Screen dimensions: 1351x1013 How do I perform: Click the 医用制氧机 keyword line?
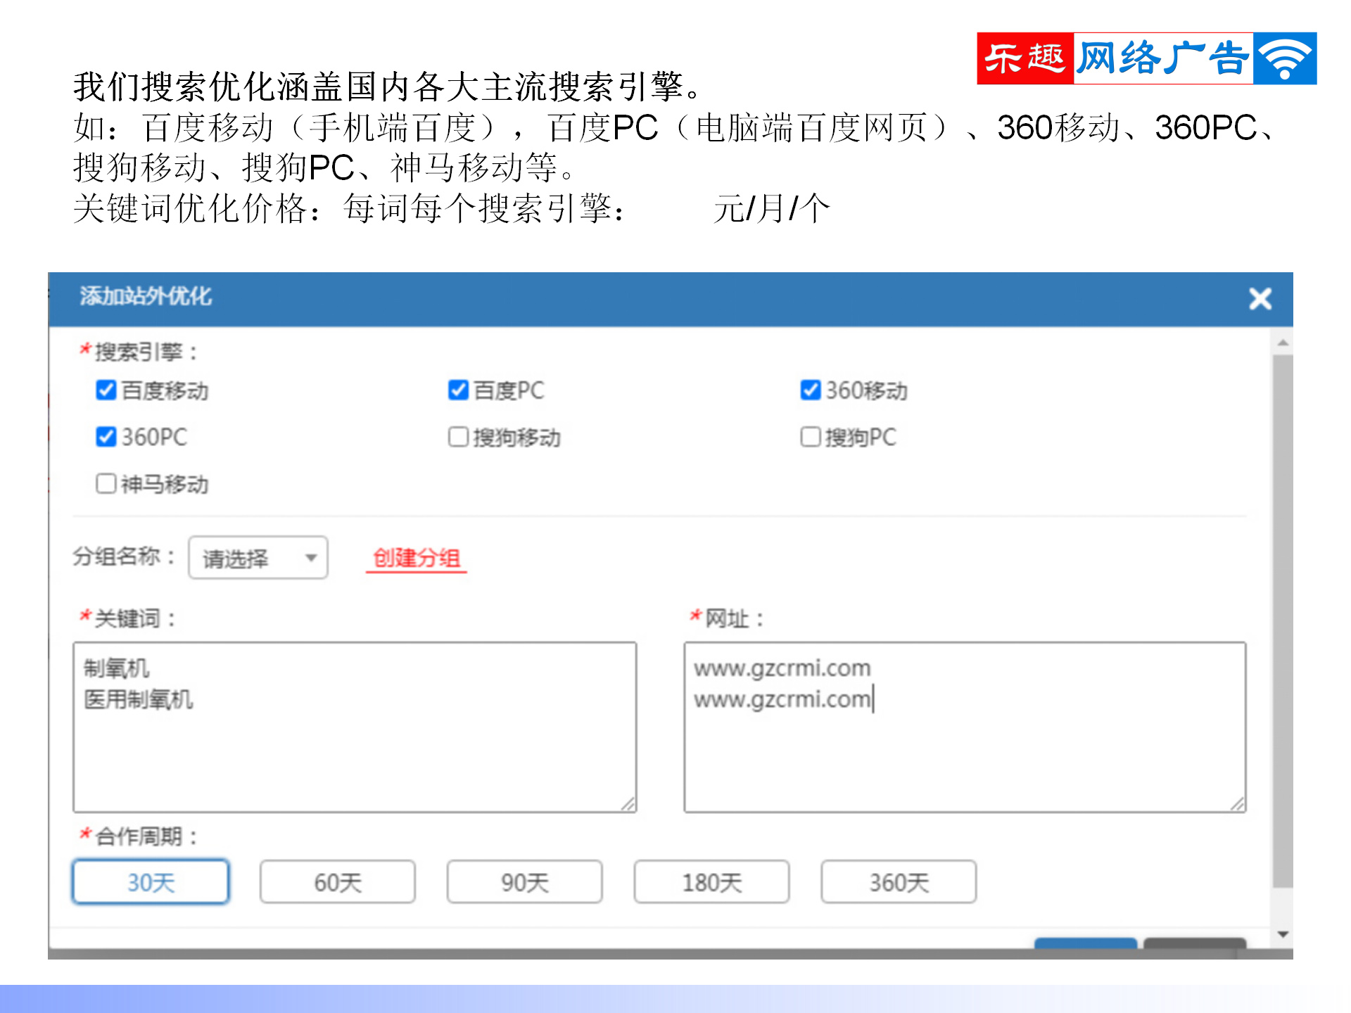coord(139,699)
